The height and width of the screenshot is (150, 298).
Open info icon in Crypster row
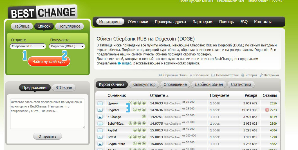(x=100, y=110)
